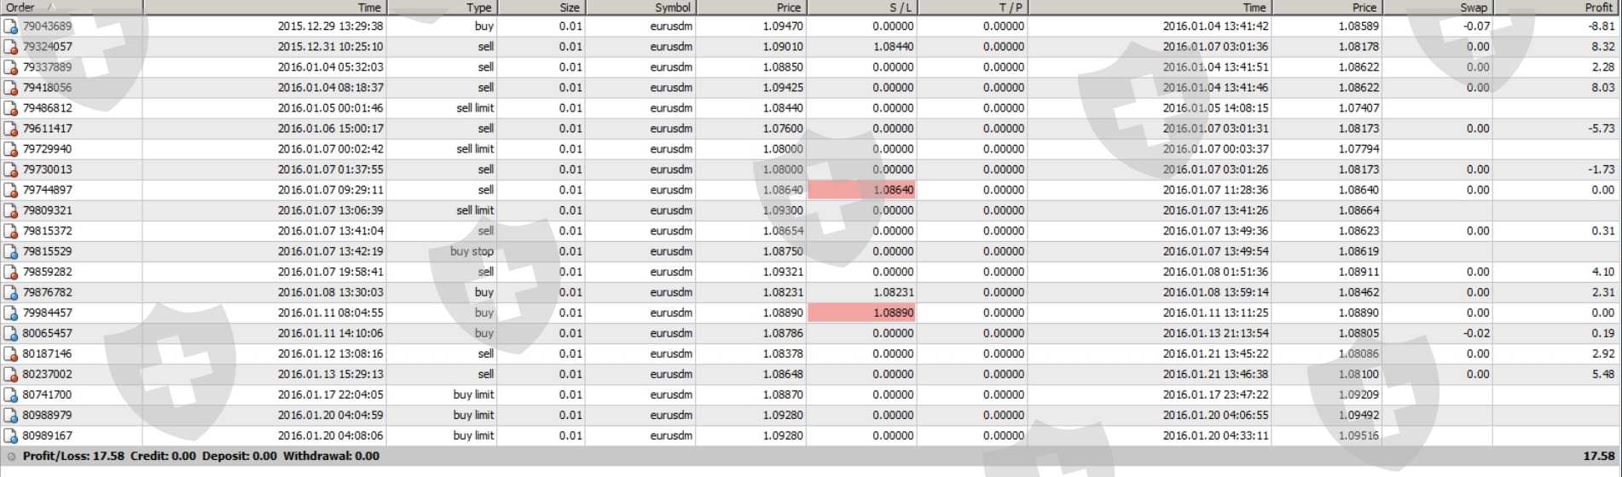The image size is (1622, 477).
Task: Click the icon for order 79043689
Action: [x=11, y=26]
